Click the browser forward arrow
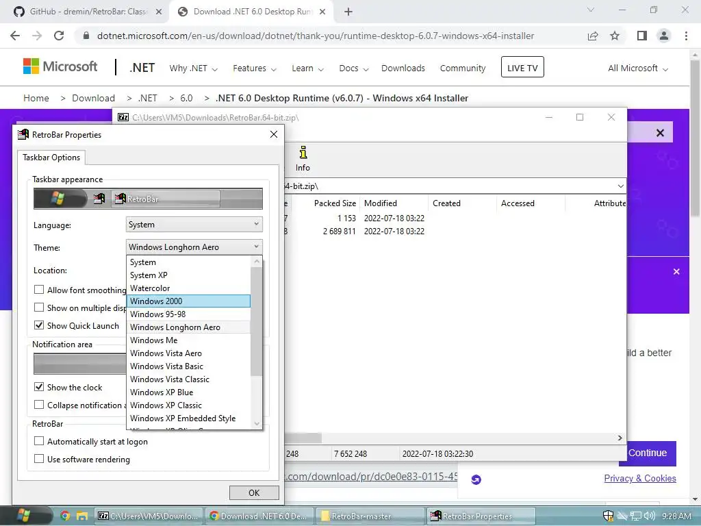The height and width of the screenshot is (526, 701). [37, 36]
